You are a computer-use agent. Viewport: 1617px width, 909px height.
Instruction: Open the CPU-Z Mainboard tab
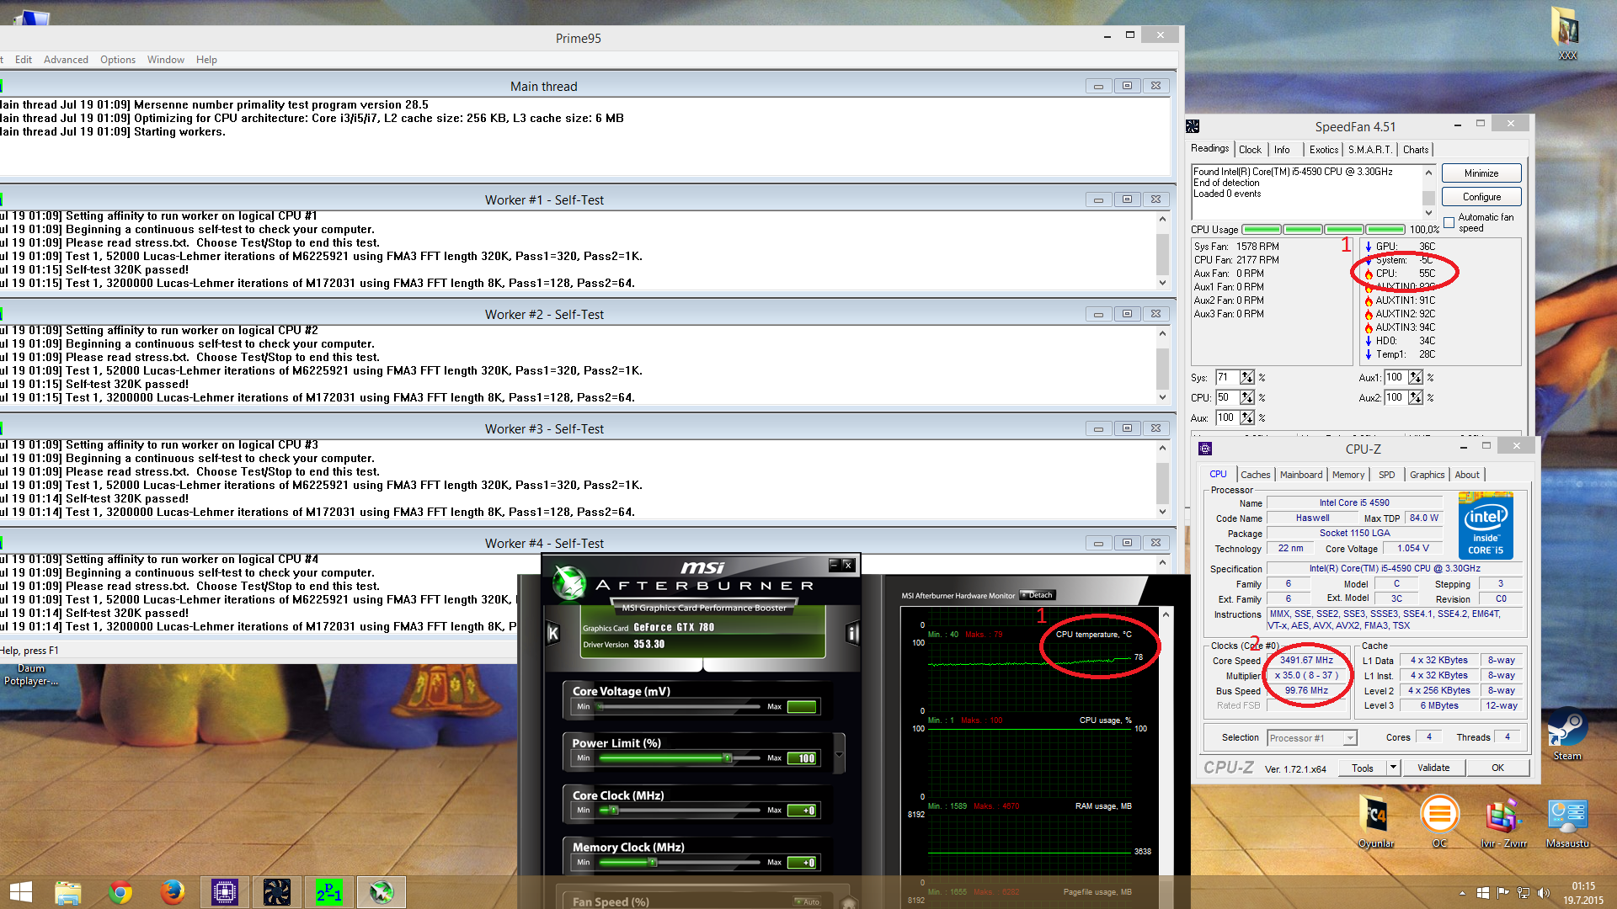[1301, 475]
